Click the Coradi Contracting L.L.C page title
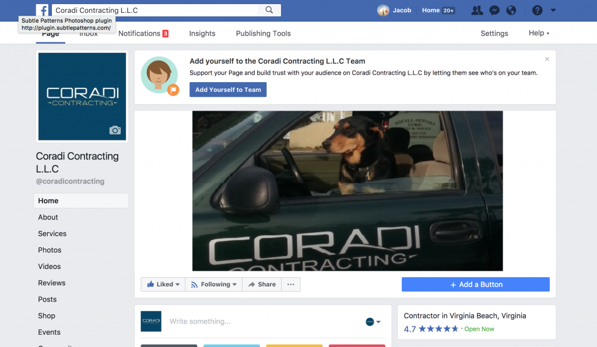Viewport: 597px width, 347px height. coord(78,162)
